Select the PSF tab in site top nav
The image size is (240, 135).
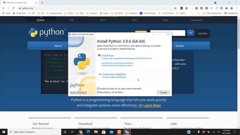click(x=72, y=20)
